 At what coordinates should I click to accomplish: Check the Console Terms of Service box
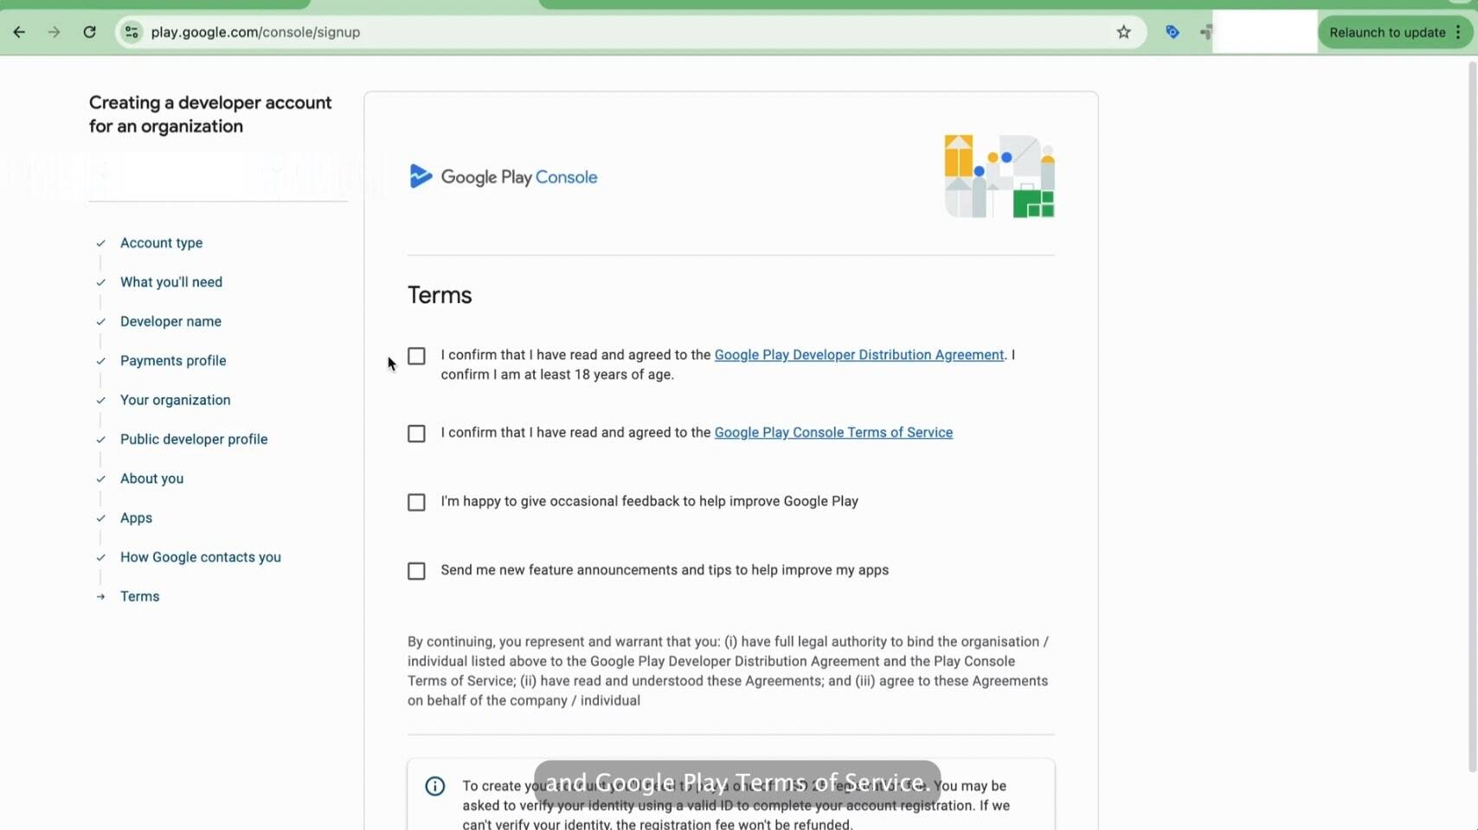pyautogui.click(x=416, y=433)
